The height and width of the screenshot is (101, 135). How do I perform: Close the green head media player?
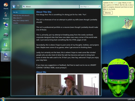[119, 60]
